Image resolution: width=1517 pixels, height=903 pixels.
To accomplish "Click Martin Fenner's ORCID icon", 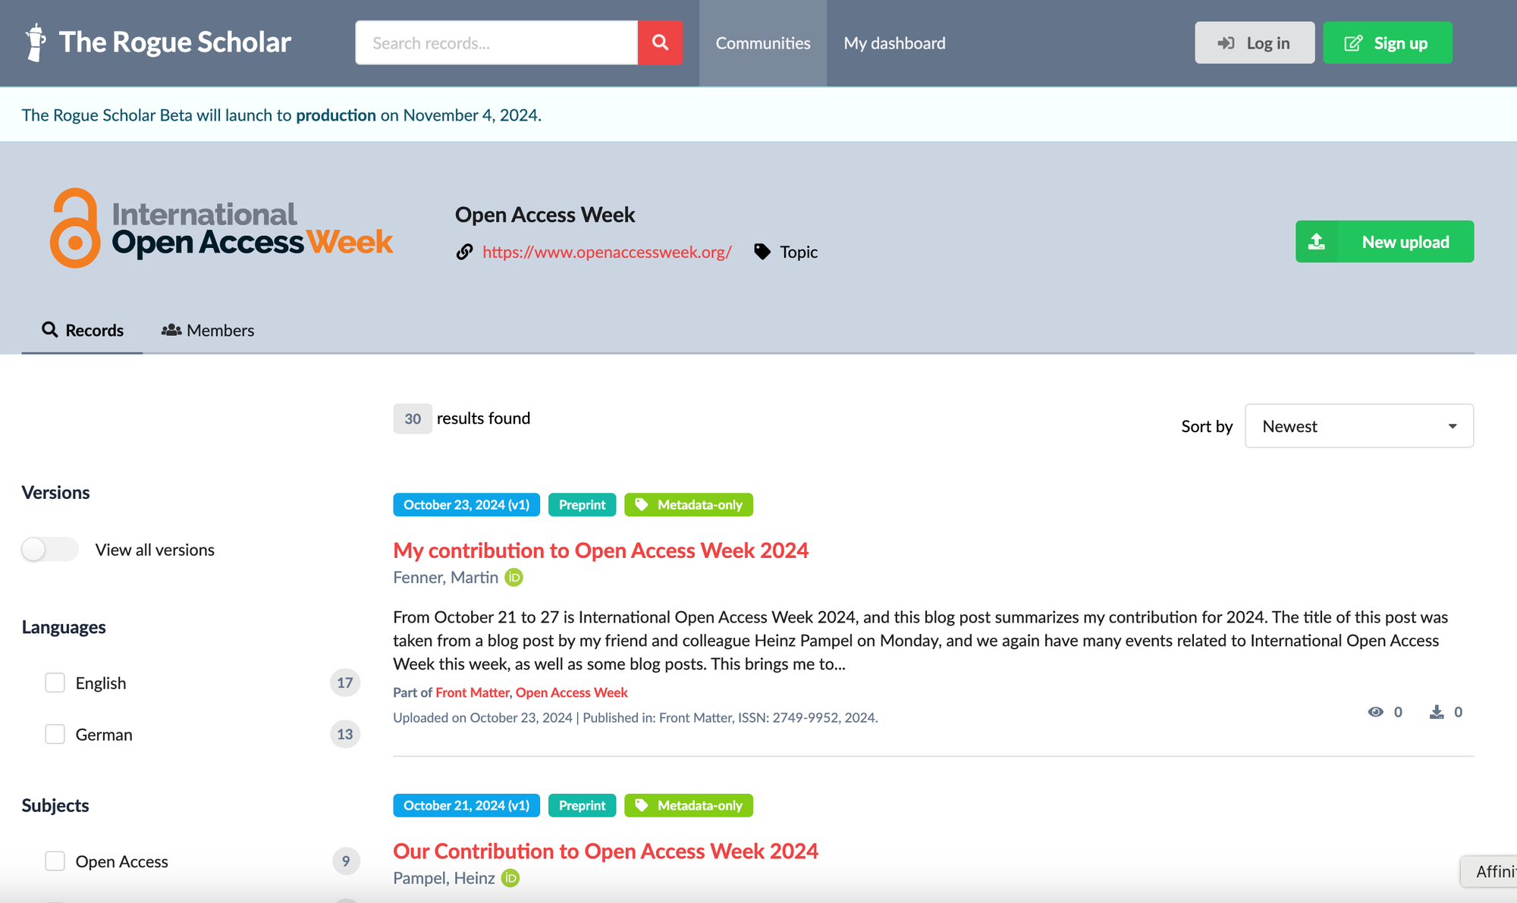I will point(514,578).
